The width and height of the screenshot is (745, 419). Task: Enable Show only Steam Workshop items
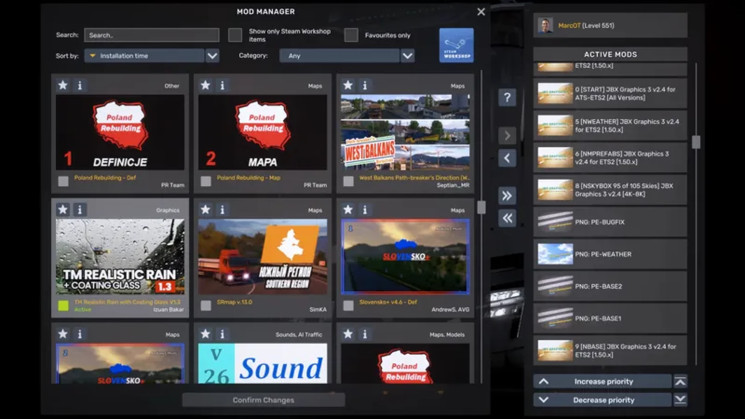235,35
